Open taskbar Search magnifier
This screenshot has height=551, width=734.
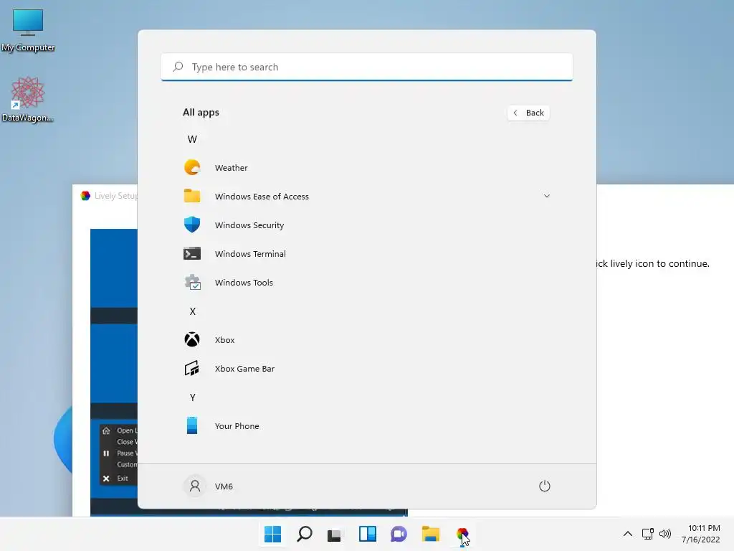[x=304, y=534]
